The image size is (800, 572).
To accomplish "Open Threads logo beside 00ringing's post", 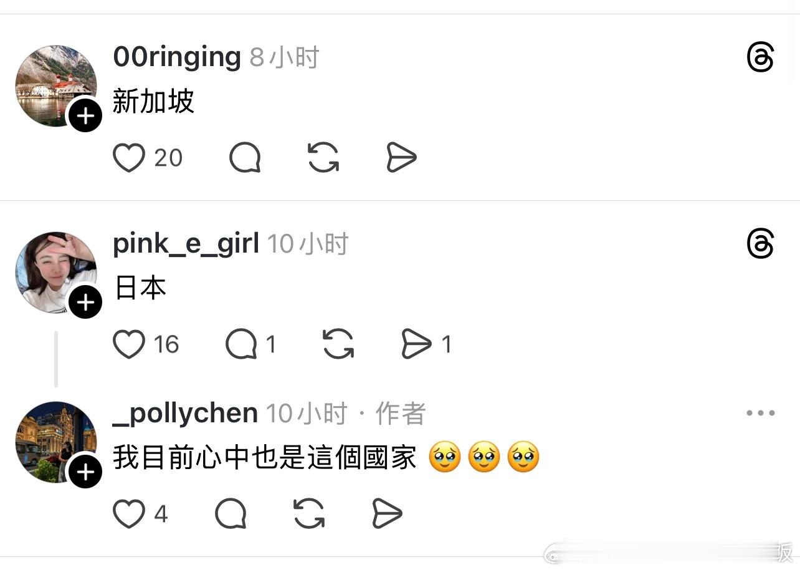I will point(760,58).
